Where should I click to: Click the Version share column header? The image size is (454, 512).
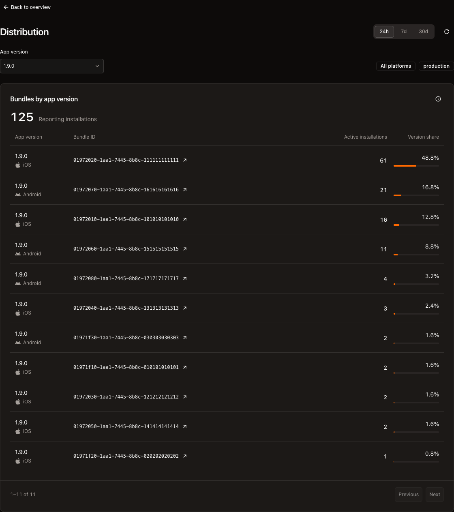(423, 137)
